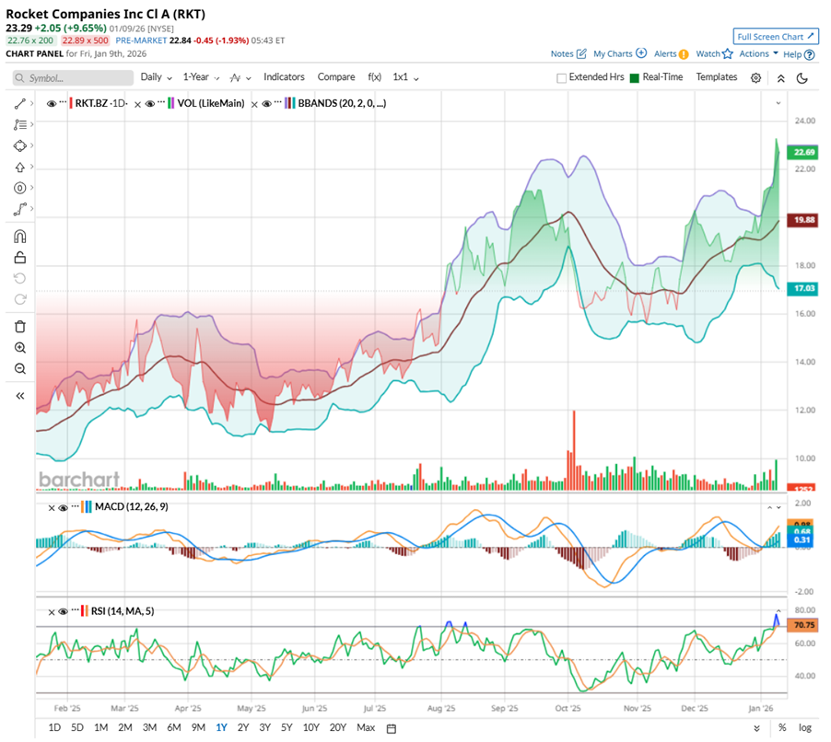Viewport: 831px width, 742px height.
Task: Toggle BBANDS visibility eye
Action: click(x=266, y=104)
